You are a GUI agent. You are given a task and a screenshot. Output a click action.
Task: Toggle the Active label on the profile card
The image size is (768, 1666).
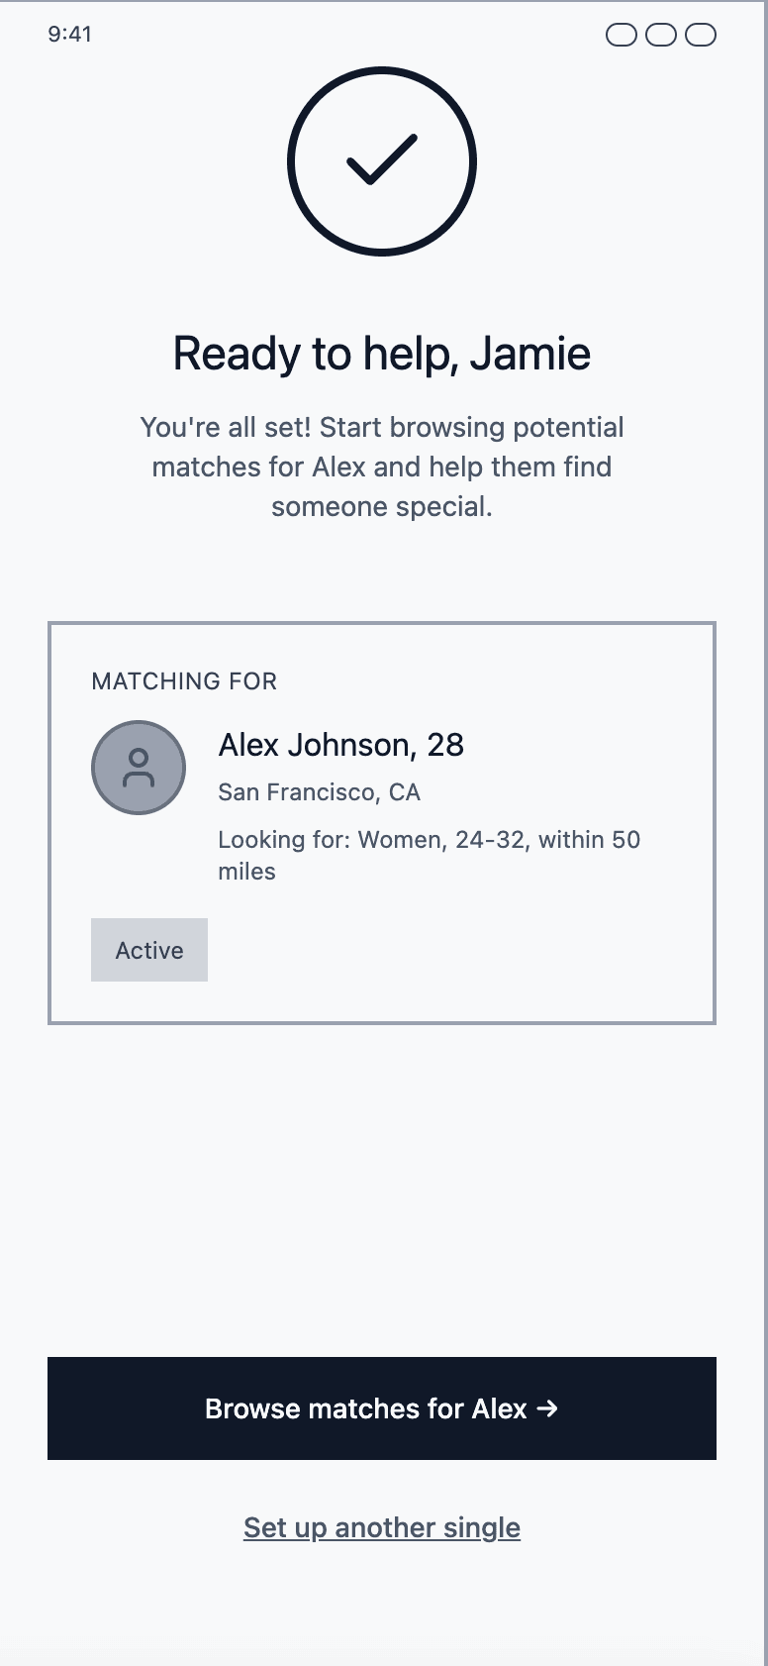point(148,949)
